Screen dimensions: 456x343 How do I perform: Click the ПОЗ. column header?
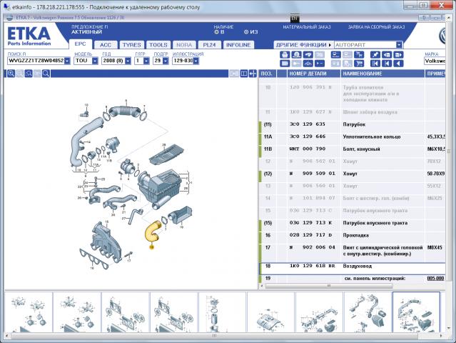click(x=268, y=74)
